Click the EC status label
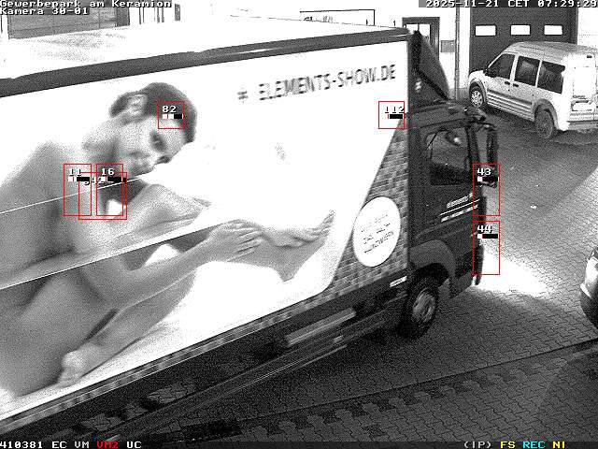Viewport: 598px width, 449px height. tap(59, 444)
